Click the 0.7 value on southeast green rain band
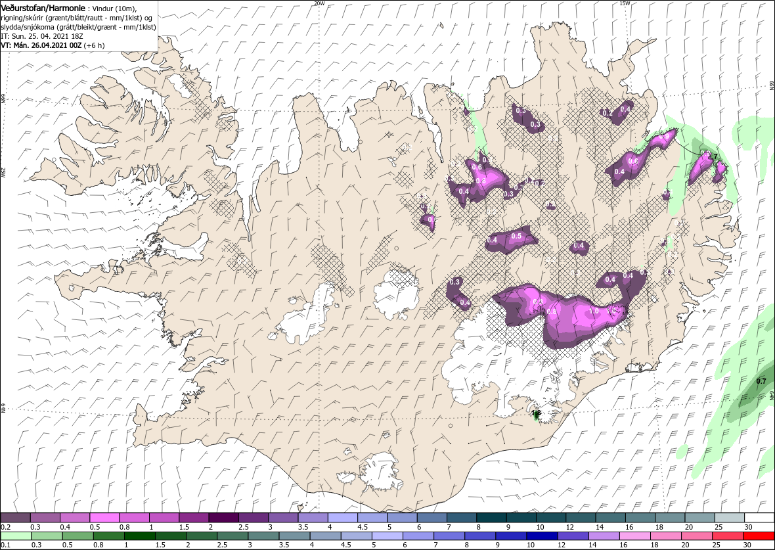This screenshot has height=550, width=775. coord(761,381)
